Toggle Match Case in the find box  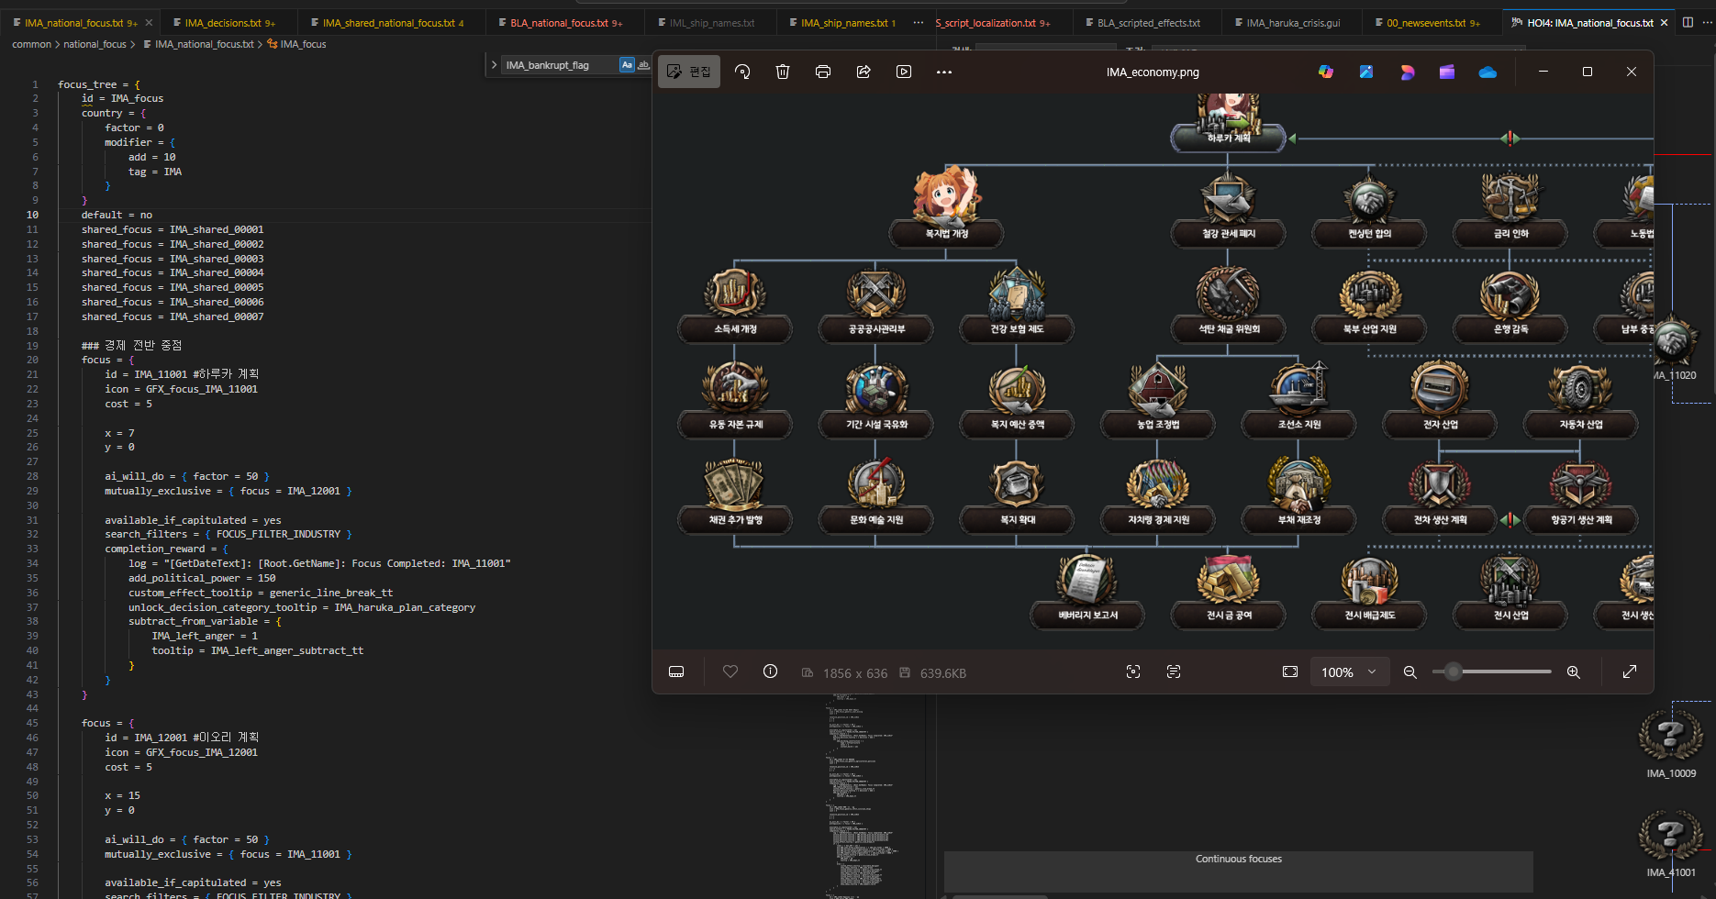(627, 65)
